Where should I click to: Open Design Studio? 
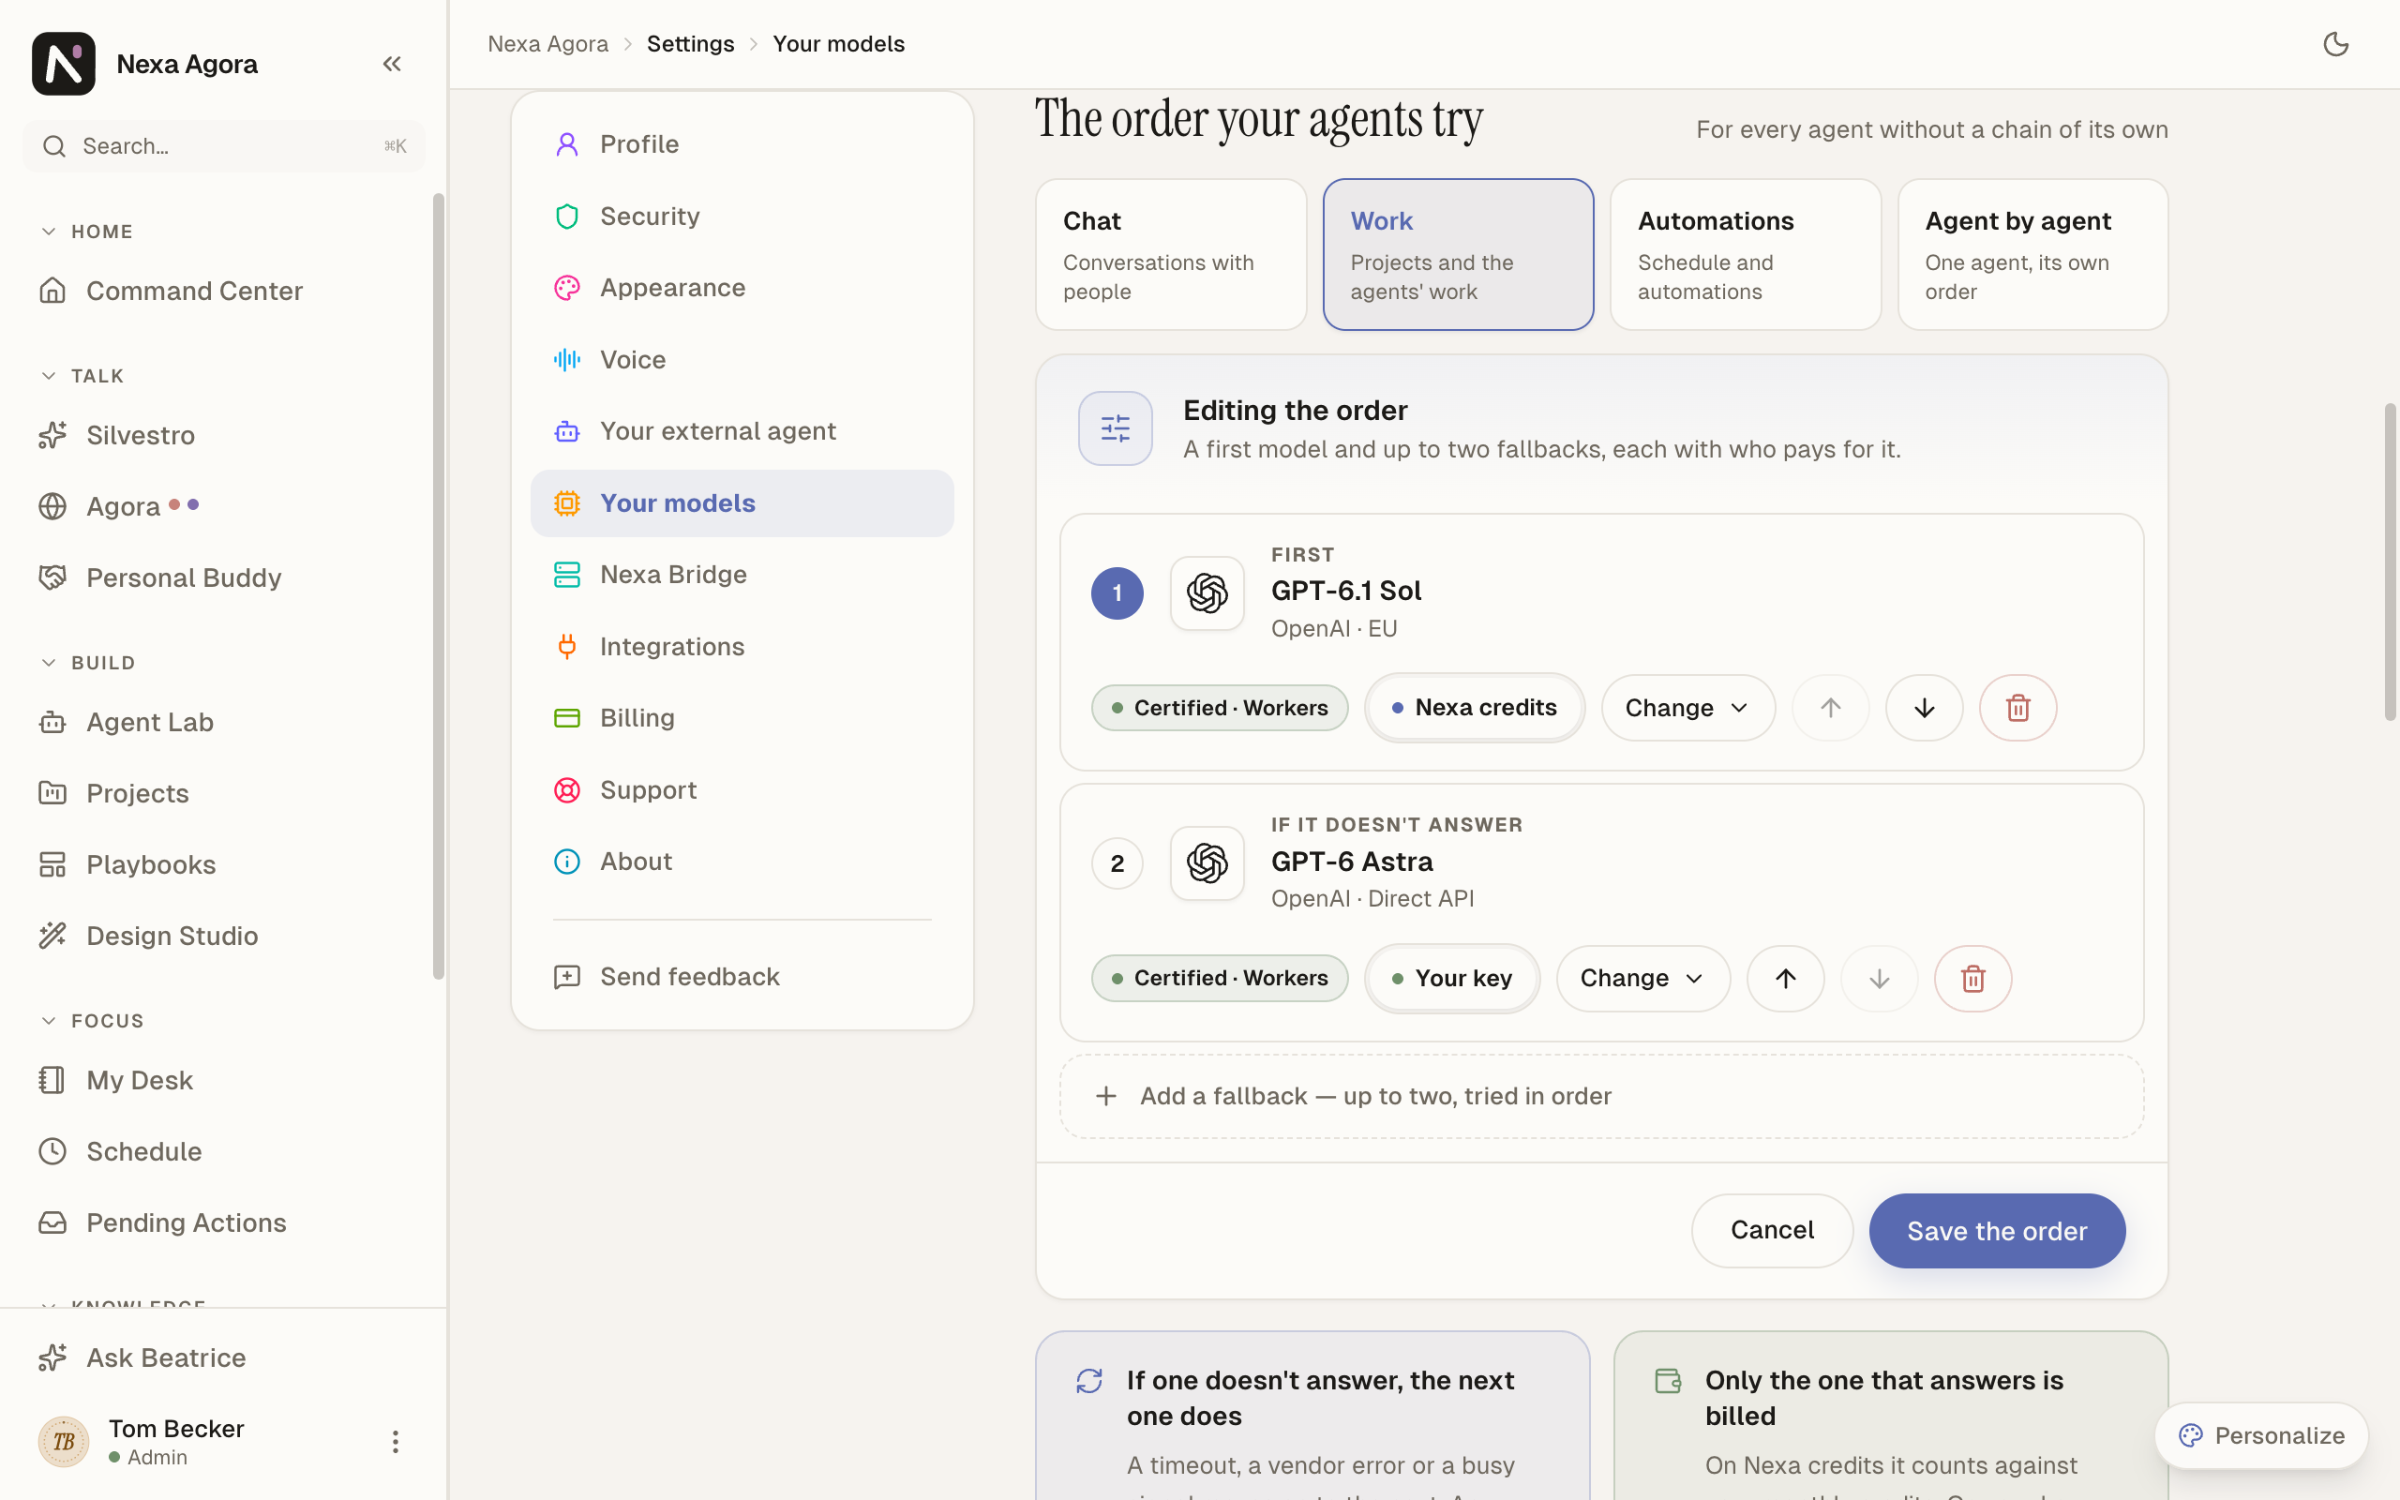pyautogui.click(x=223, y=936)
